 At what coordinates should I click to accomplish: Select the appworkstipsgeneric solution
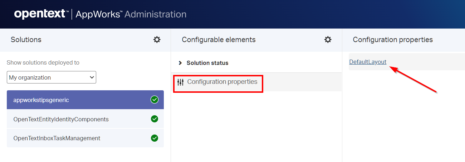41,100
